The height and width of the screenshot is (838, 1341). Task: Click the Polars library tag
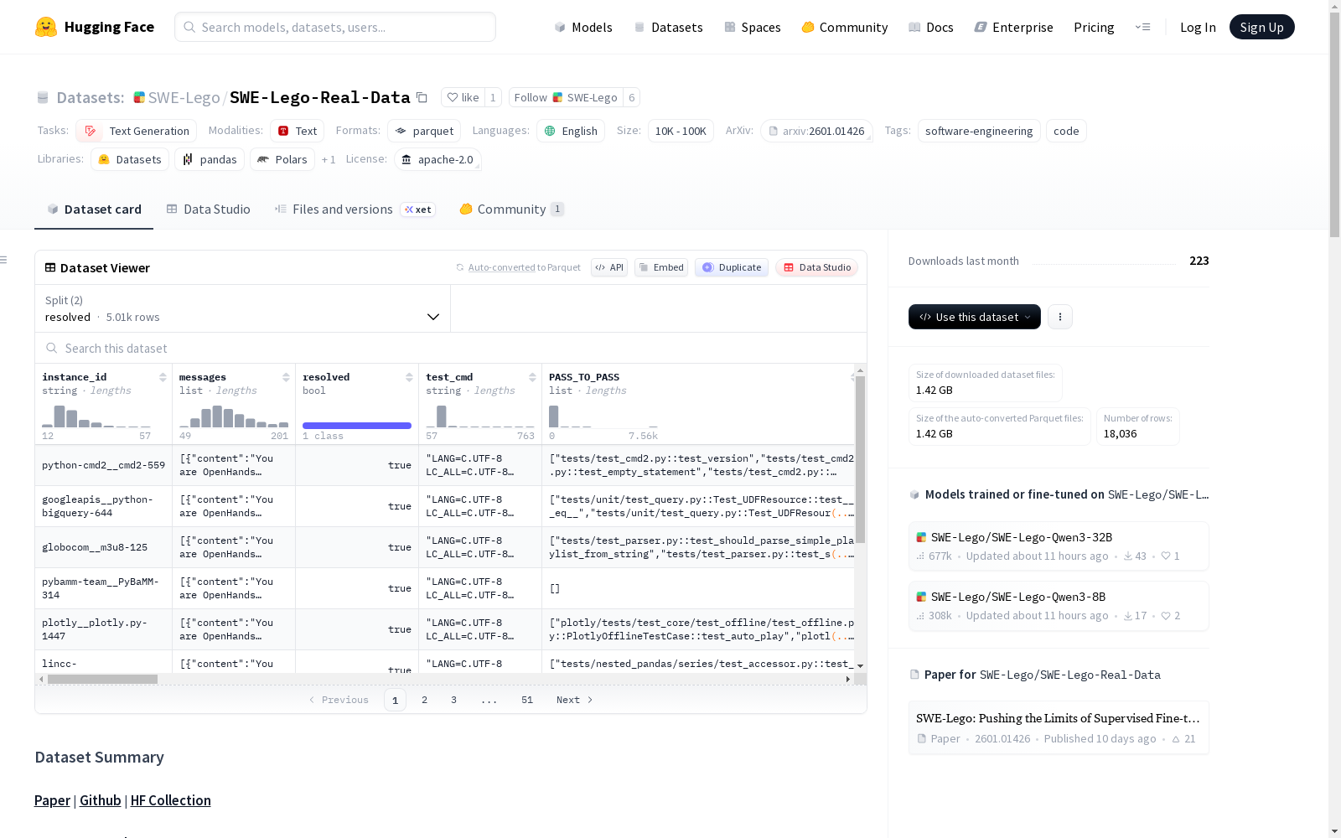pos(282,159)
